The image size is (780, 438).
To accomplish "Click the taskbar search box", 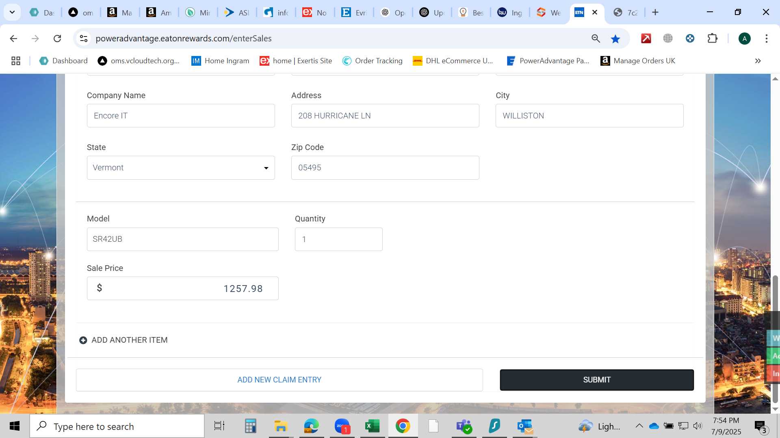I will (117, 426).
